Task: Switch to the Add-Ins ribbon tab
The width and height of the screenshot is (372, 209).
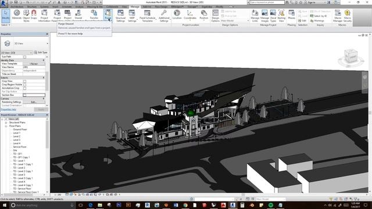Action: [147, 6]
